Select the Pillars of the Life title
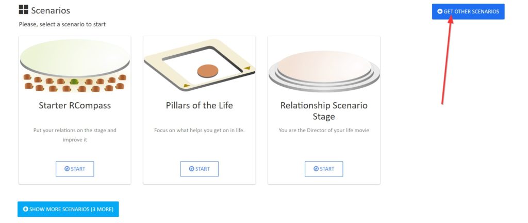Screen dimensions: 528x223 tap(200, 105)
